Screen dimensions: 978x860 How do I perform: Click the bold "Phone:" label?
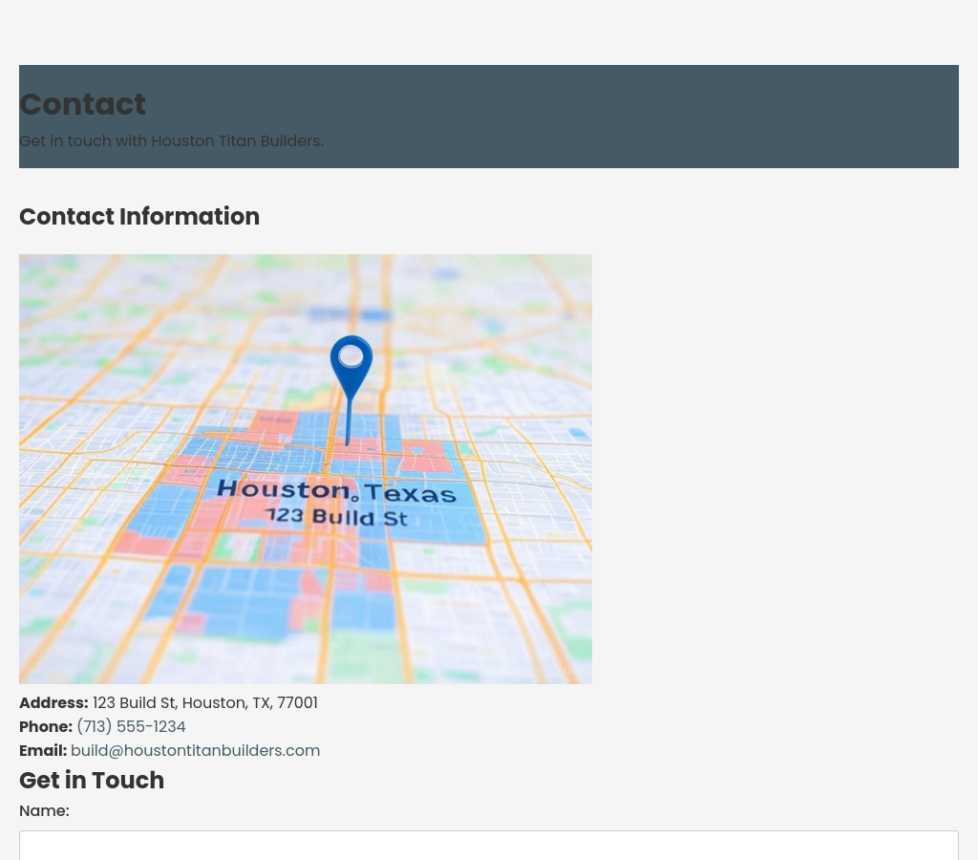pos(46,727)
